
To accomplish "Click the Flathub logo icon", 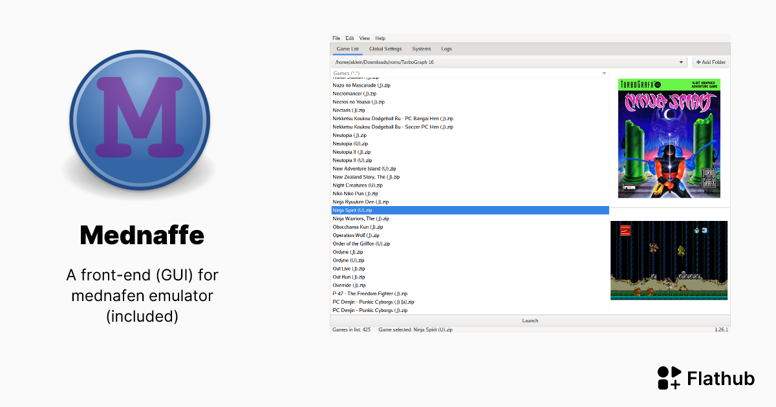I will point(669,379).
